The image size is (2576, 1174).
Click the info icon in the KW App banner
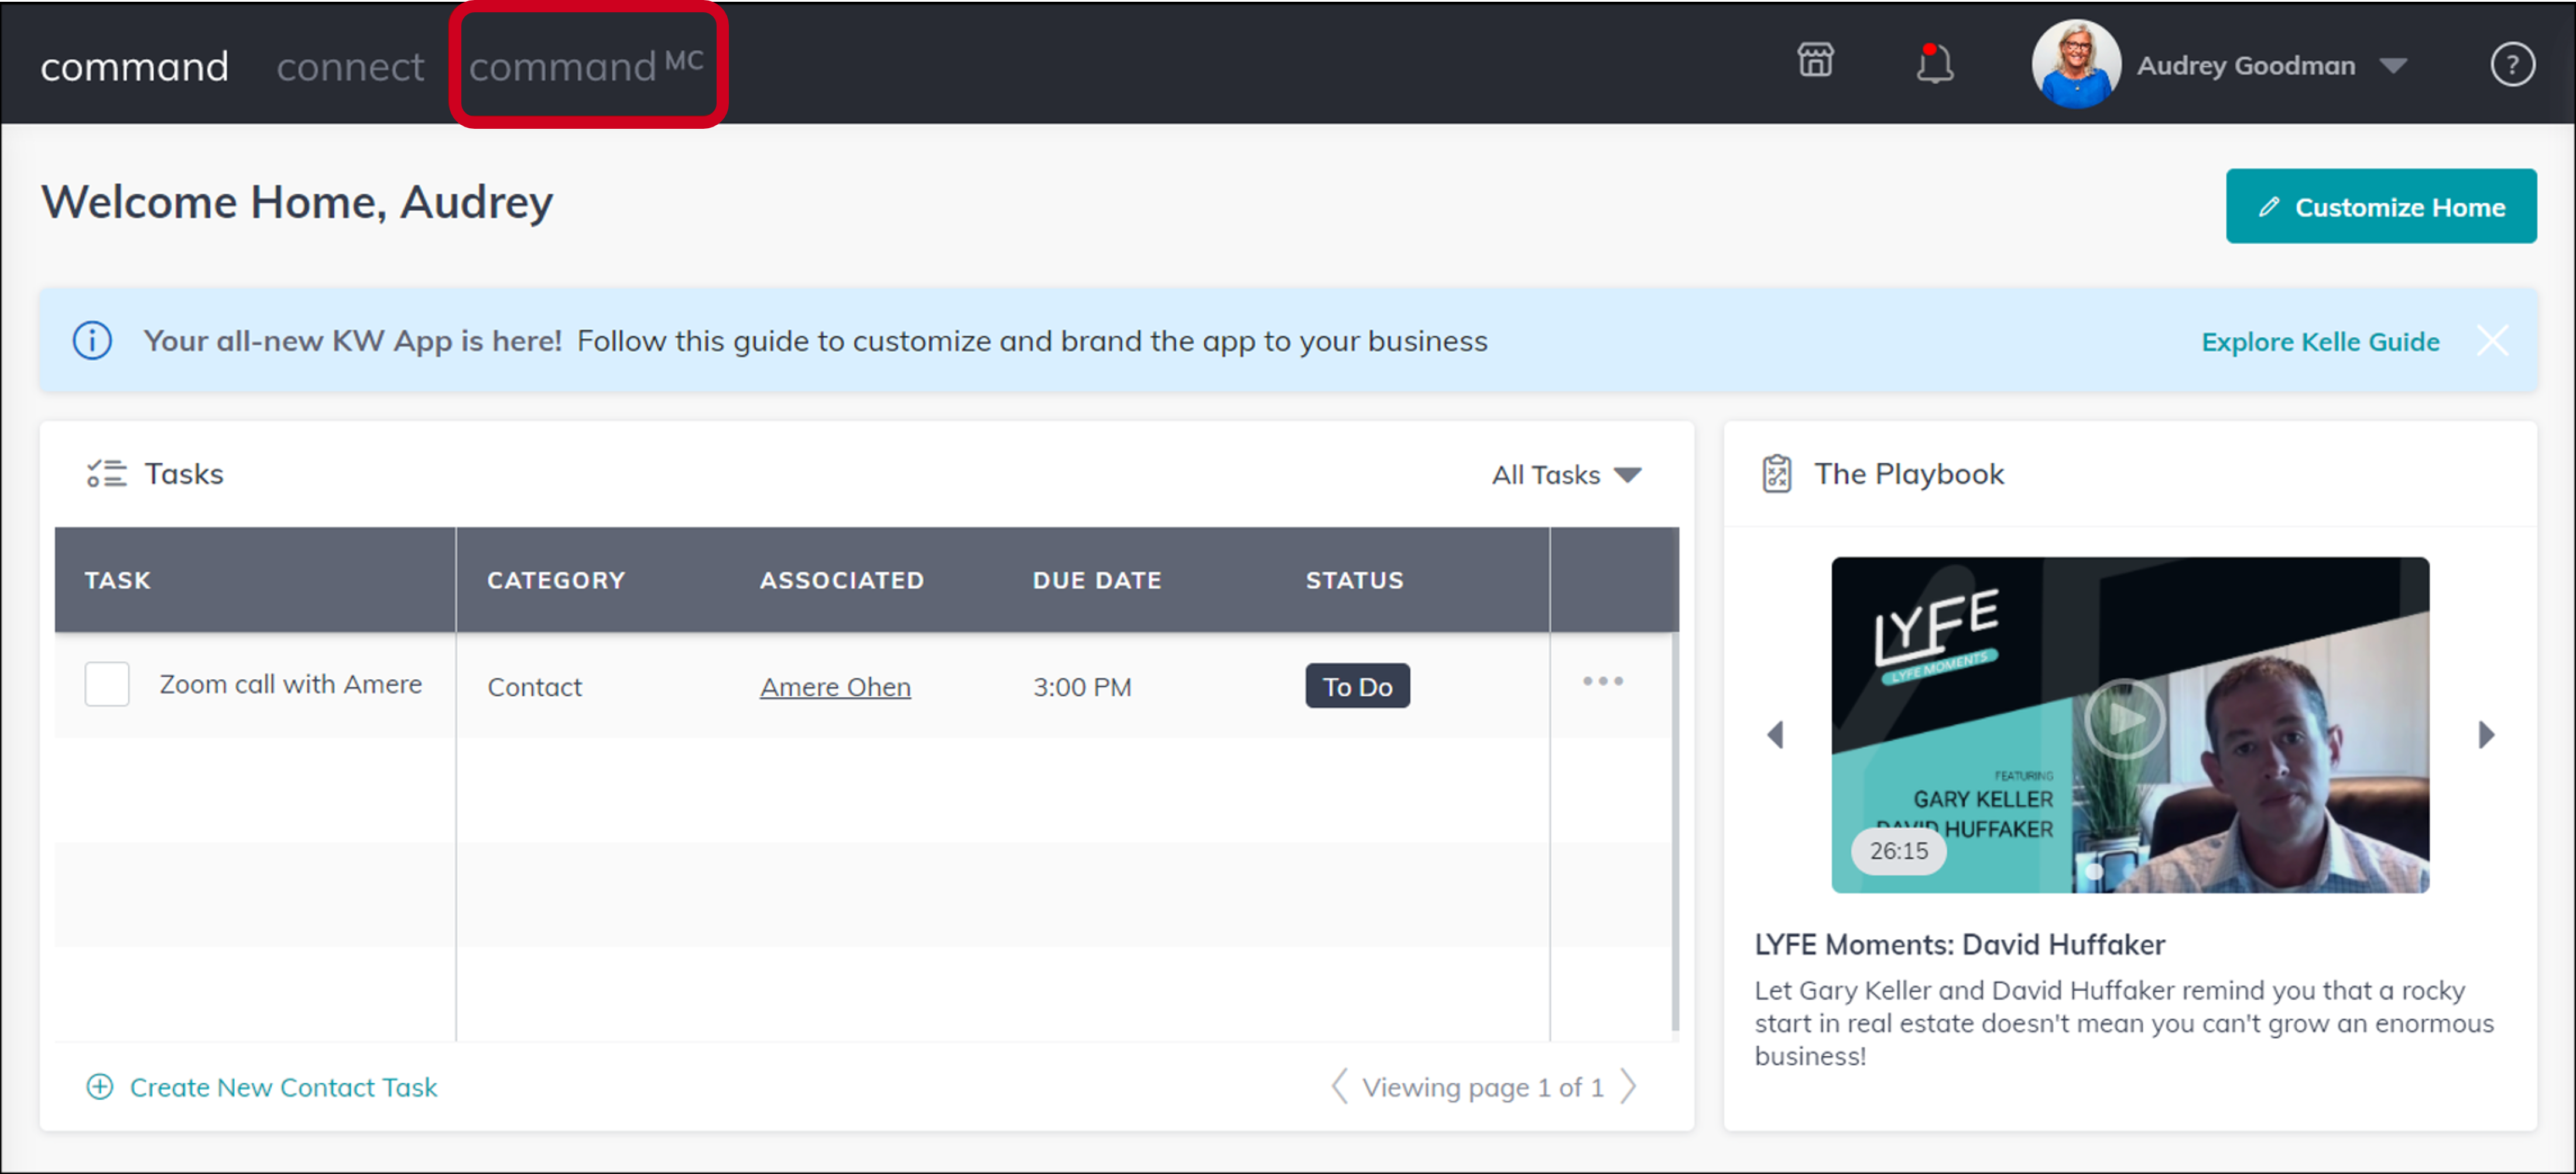click(x=92, y=341)
